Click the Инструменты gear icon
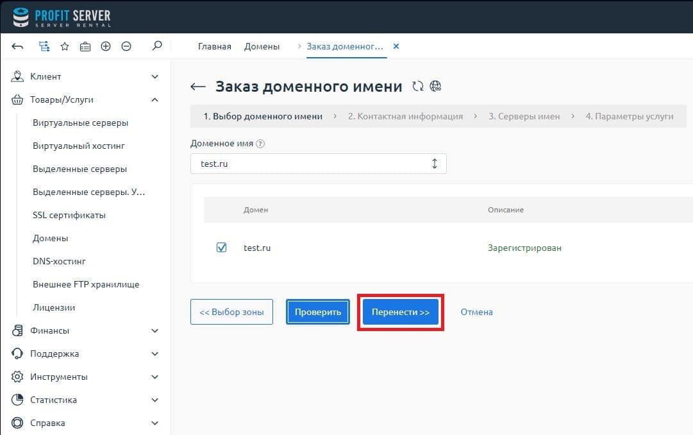This screenshot has height=435, width=693. [x=17, y=377]
